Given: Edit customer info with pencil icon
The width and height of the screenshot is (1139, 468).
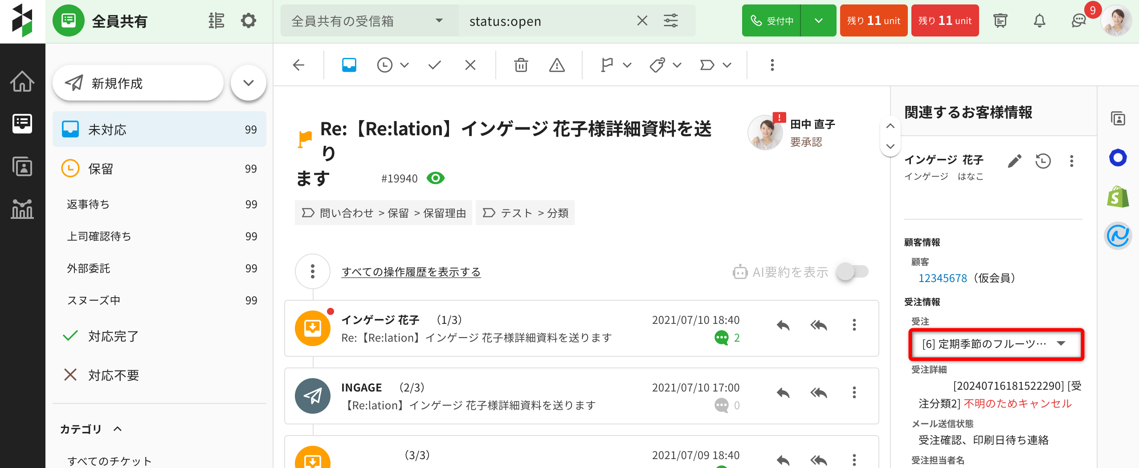Looking at the screenshot, I should [1014, 161].
